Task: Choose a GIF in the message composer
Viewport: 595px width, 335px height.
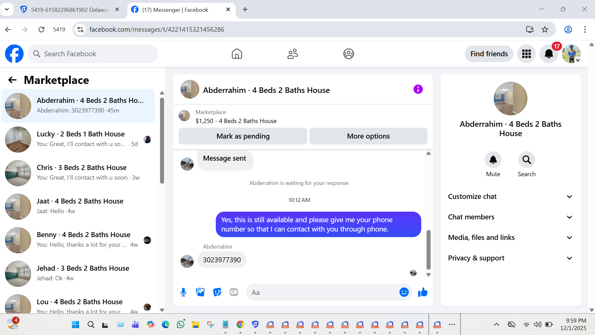Action: click(x=234, y=292)
